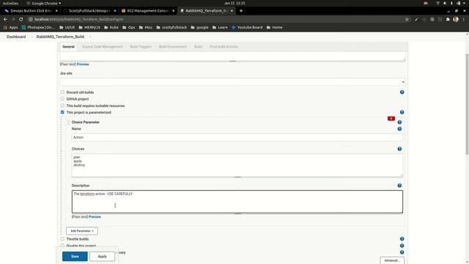Open Preview link under parameter Description
Viewport: 469px width, 264px height.
(95, 217)
